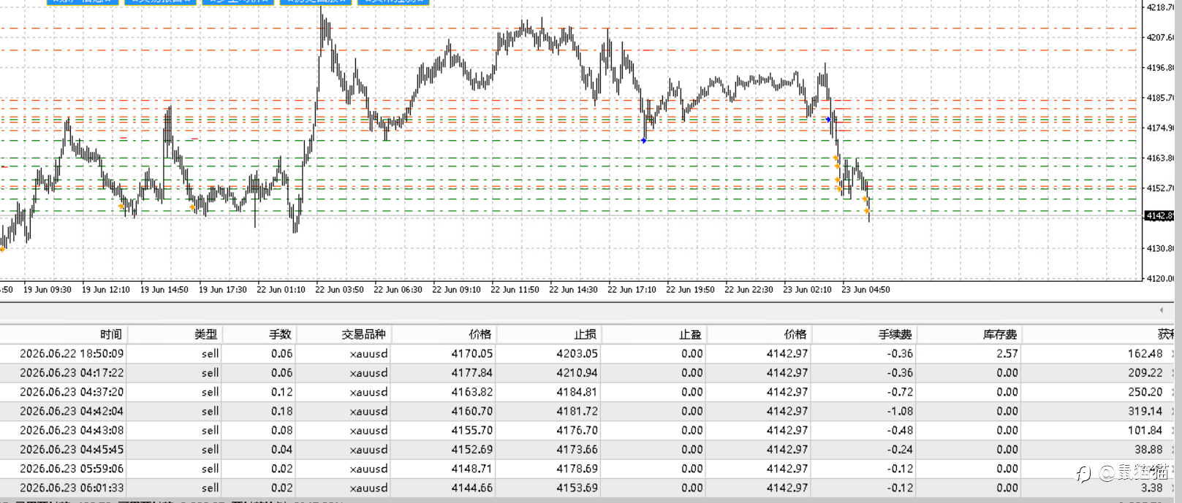This screenshot has height=503, width=1182.
Task: Click the profit value 250.20
Action: tap(1145, 392)
